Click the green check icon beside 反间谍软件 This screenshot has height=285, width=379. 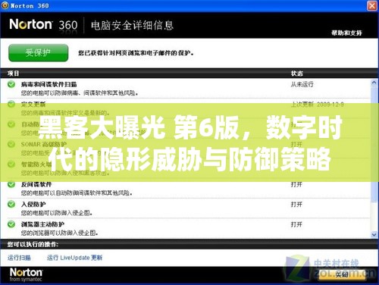click(11, 184)
